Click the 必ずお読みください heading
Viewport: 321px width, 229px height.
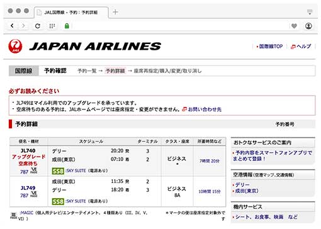(x=34, y=91)
